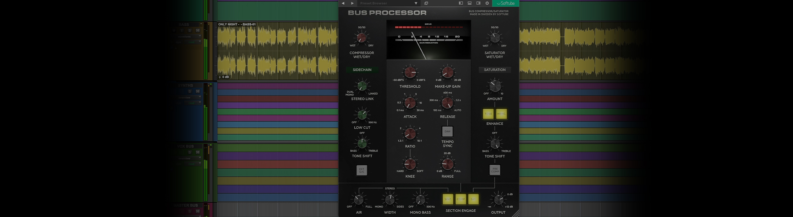Click the Threshold knob

[410, 72]
